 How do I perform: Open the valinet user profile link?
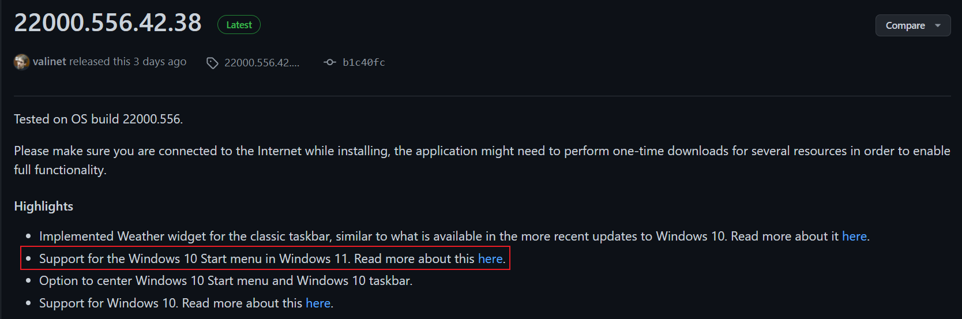[x=50, y=62]
